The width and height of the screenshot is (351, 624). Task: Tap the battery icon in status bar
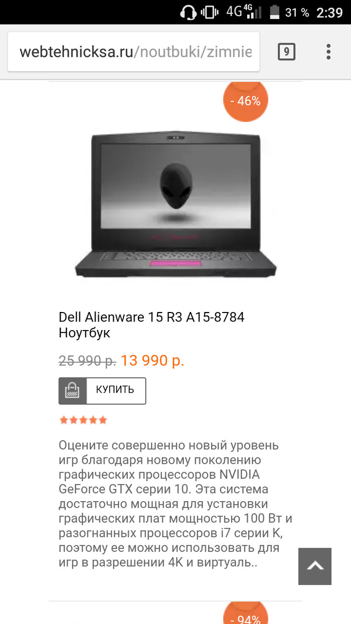[x=275, y=12]
